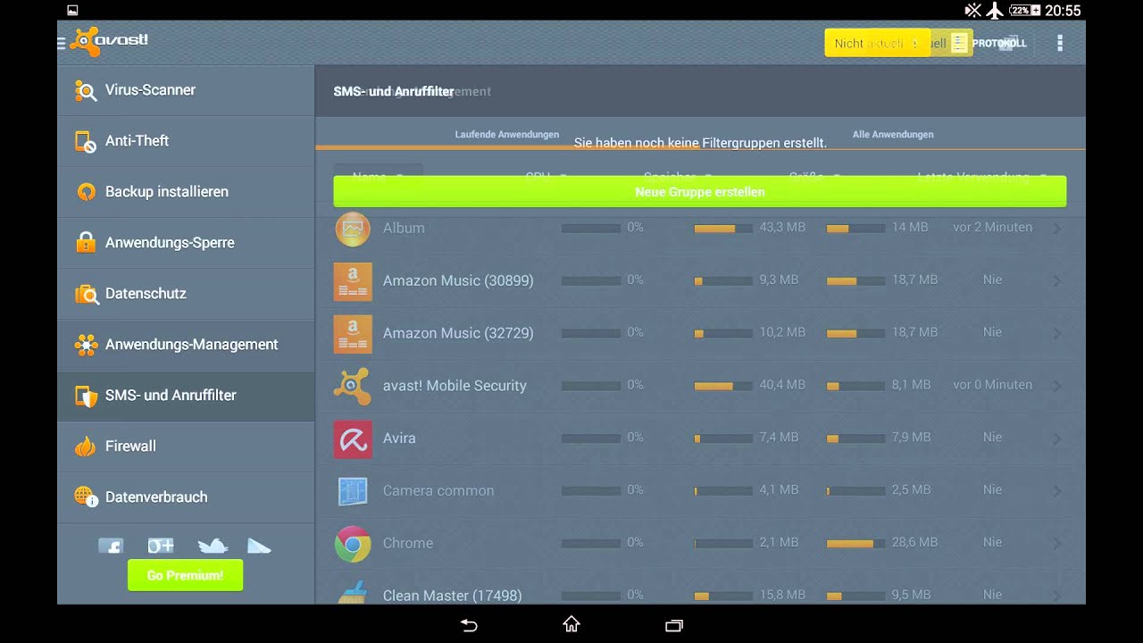Click the Album app icon
This screenshot has height=643, width=1143.
353,229
